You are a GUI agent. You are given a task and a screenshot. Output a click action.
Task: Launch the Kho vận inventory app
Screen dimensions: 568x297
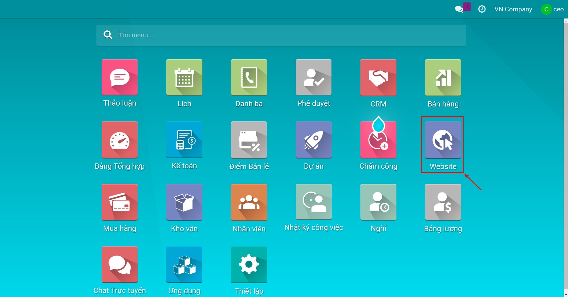click(x=184, y=202)
